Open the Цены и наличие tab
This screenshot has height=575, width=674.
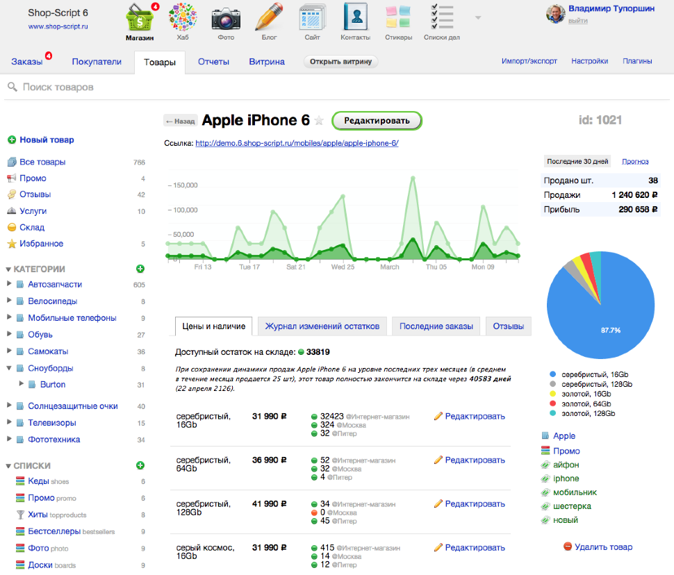[213, 326]
